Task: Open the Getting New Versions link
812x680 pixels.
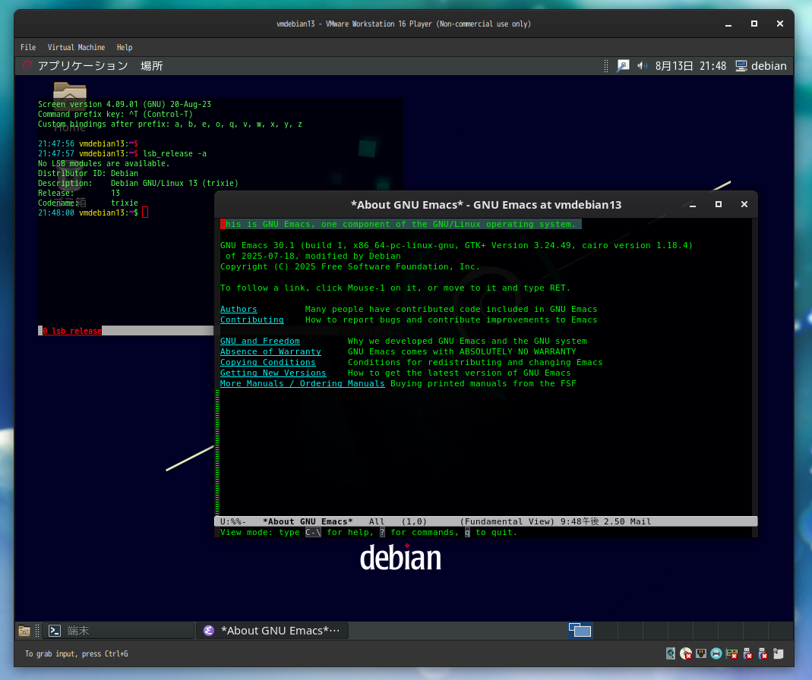Action: [273, 373]
